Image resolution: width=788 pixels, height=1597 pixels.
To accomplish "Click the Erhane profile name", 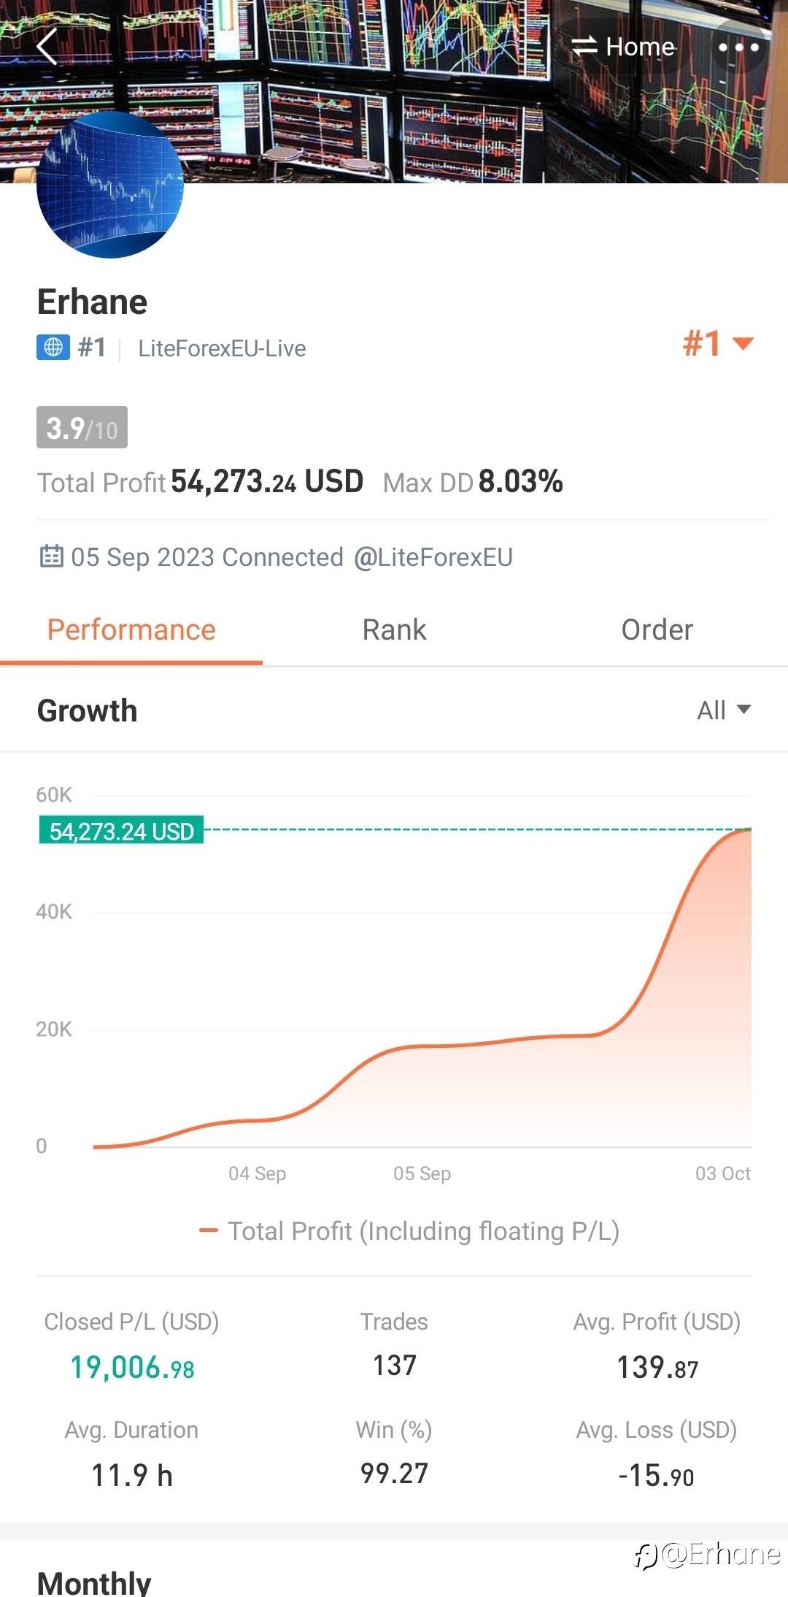I will 93,302.
